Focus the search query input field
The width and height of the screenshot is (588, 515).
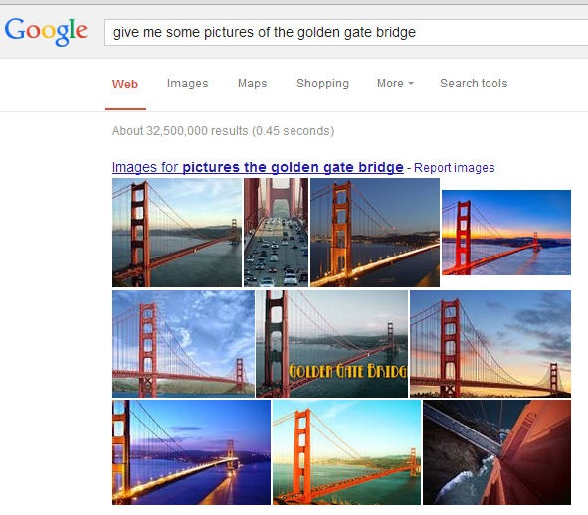(x=346, y=32)
